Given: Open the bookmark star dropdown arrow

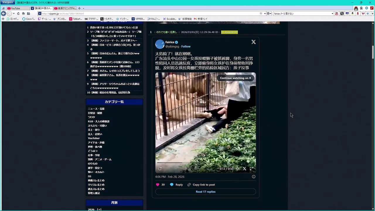Looking at the screenshot, I should 265,13.
